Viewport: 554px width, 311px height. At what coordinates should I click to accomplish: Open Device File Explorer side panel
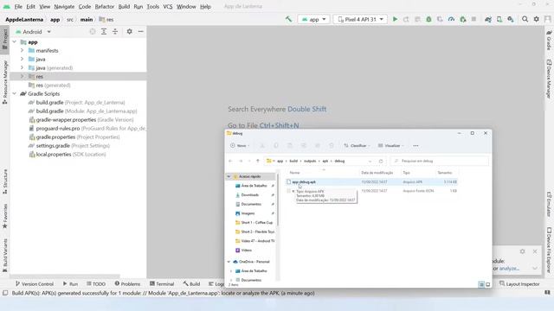[x=549, y=250]
